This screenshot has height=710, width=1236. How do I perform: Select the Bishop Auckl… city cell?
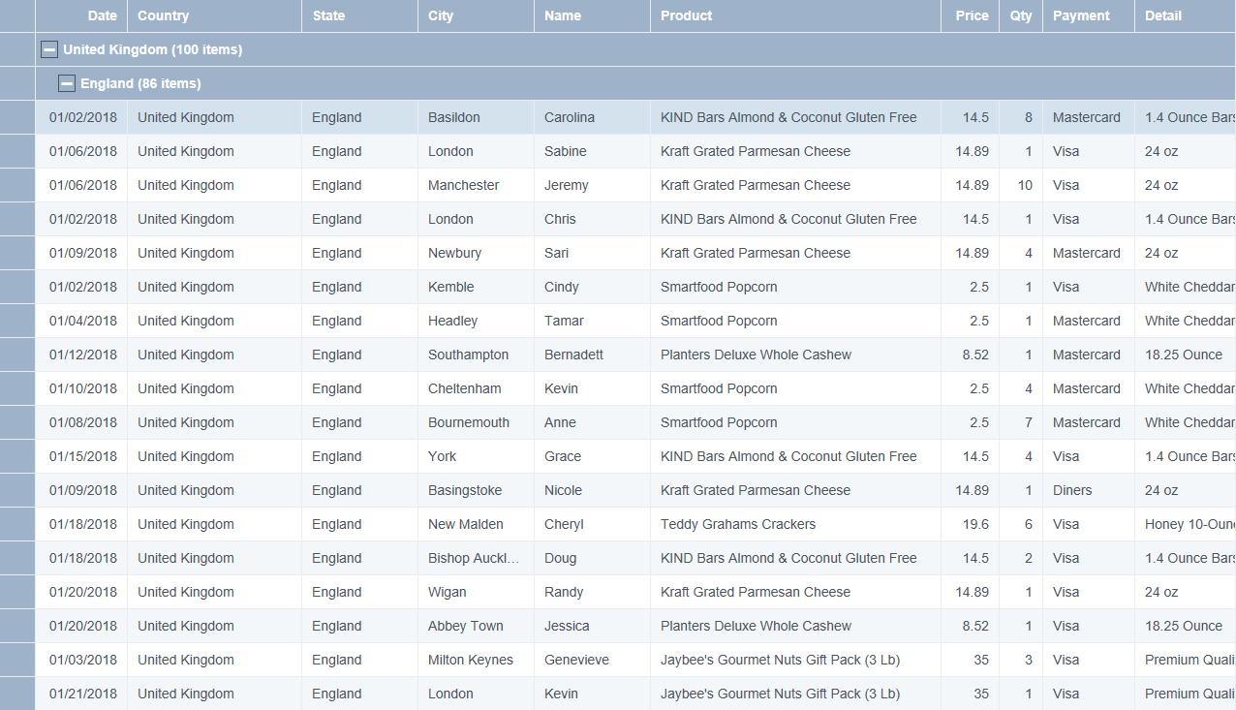point(476,558)
